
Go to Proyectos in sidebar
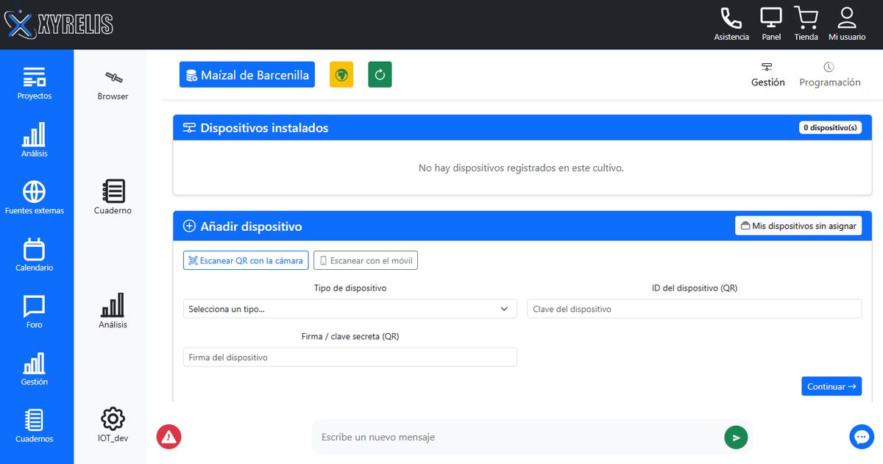click(35, 84)
